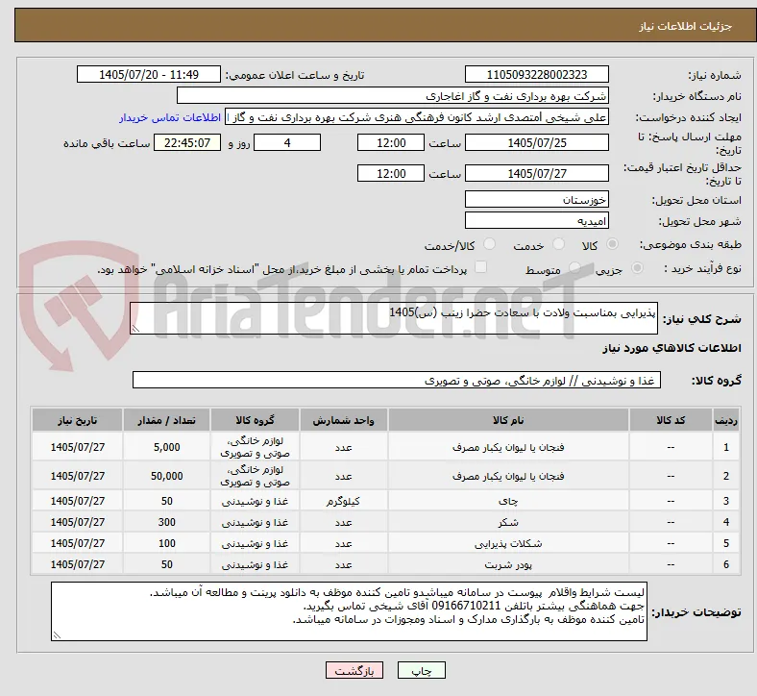
Task: Click the نام کالا column header
Action: [508, 420]
